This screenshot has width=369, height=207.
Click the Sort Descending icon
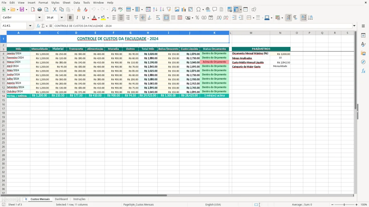pos(162,10)
